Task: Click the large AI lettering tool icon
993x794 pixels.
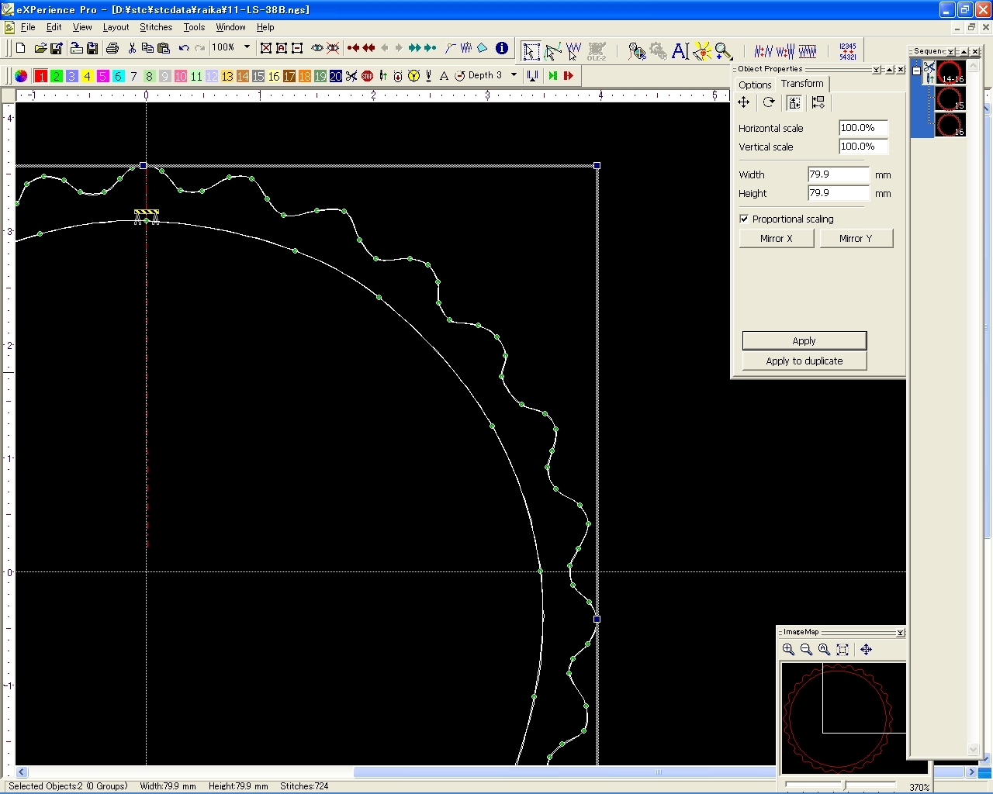Action: pos(680,51)
